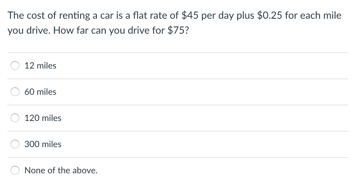Mark the 120 miles radio button
Image resolution: width=356 pixels, height=187 pixels.
tap(15, 118)
